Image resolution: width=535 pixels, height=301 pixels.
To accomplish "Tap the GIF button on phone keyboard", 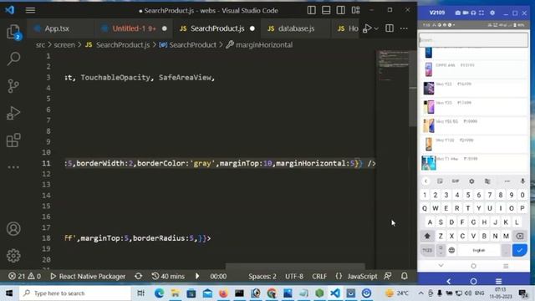I will tap(455, 181).
